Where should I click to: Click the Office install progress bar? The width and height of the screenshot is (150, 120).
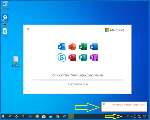click(78, 80)
